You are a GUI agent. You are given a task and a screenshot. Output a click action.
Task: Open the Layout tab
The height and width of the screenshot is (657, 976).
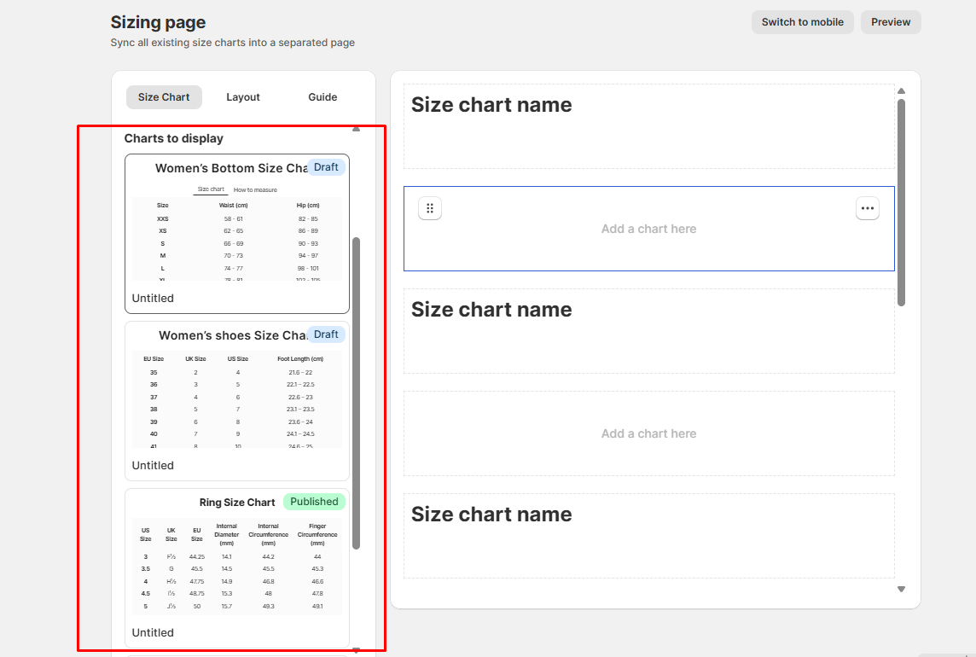tap(243, 97)
